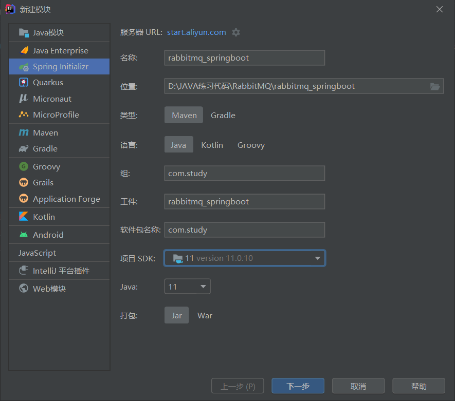Select War packaging
455x401 pixels.
[205, 315]
